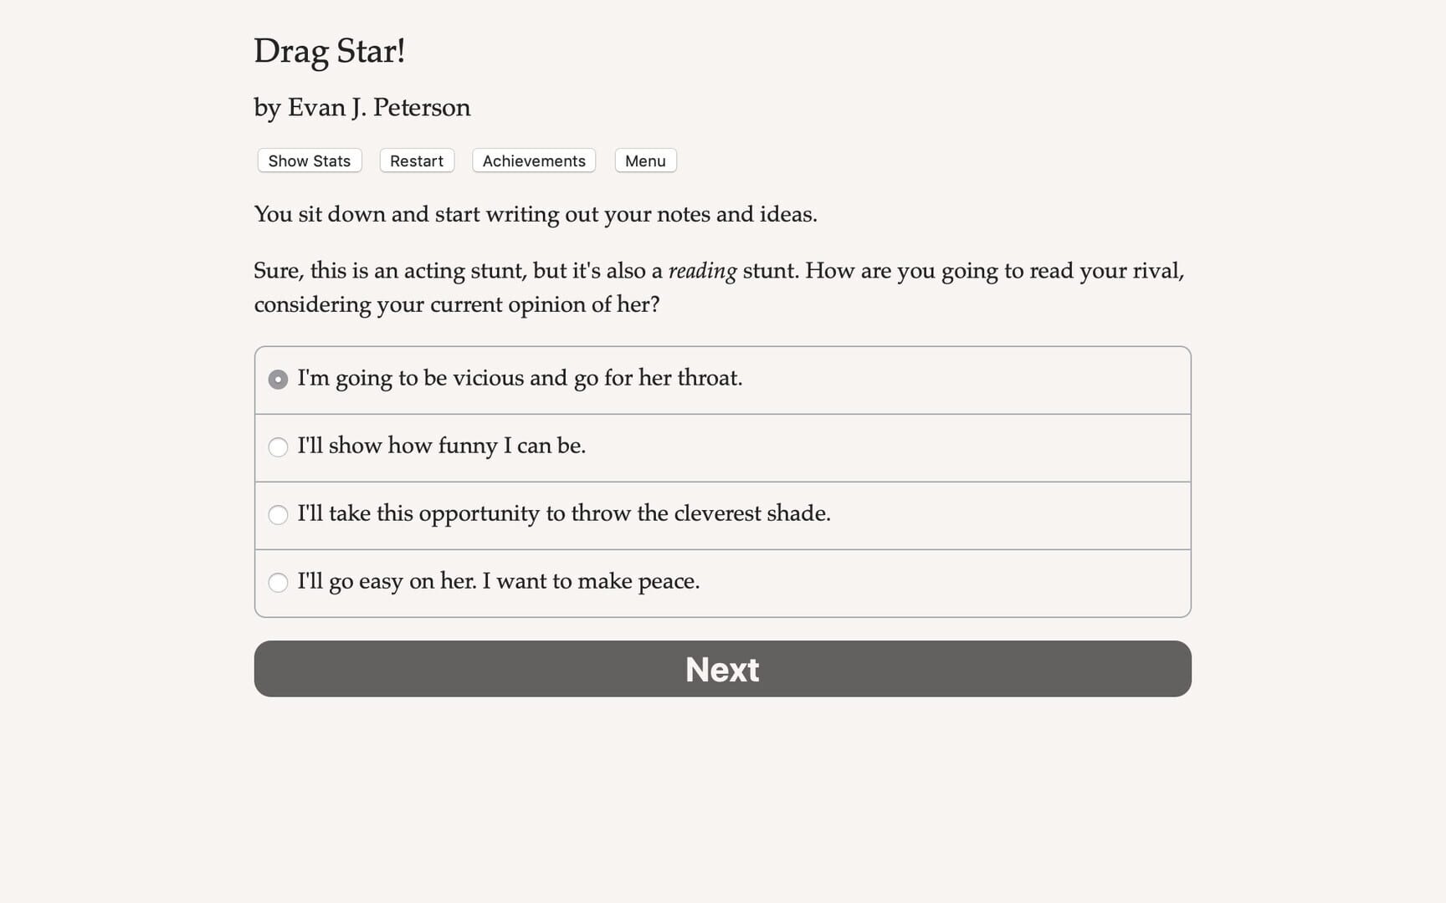Click the Drag Star! title heading
The image size is (1446, 903).
(329, 51)
